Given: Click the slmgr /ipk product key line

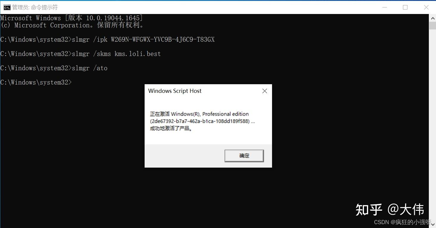Looking at the screenshot, I should pyautogui.click(x=107, y=40).
